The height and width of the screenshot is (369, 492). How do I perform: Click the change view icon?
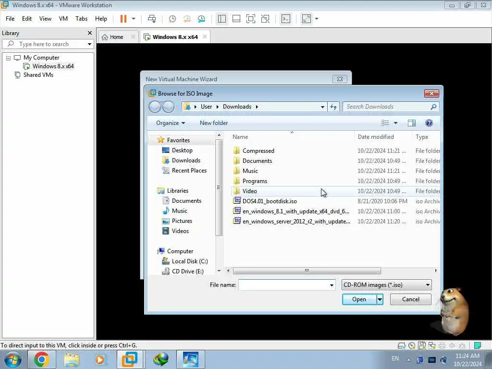pyautogui.click(x=385, y=123)
